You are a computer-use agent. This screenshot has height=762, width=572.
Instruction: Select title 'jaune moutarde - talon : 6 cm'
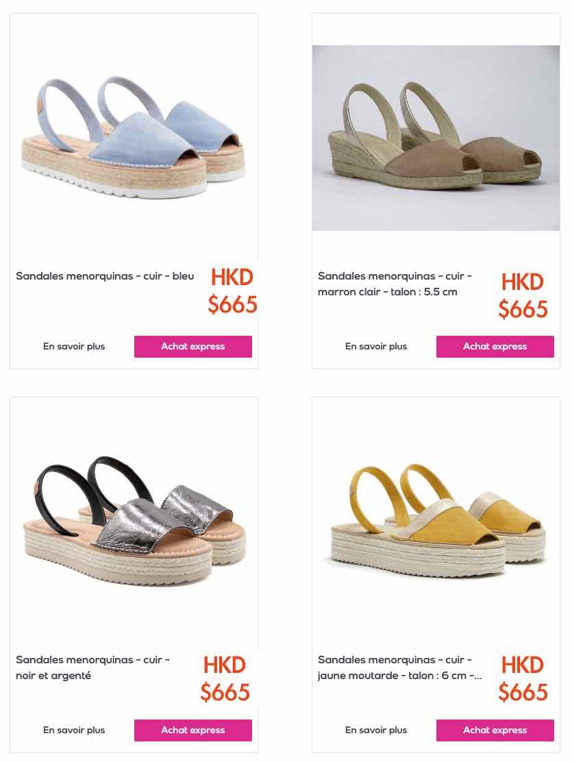coord(393,676)
